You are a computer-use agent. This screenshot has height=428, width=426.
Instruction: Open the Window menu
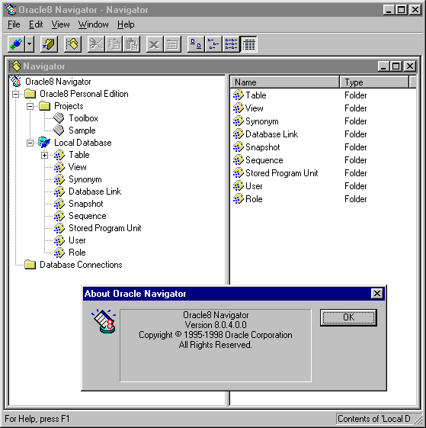point(93,24)
